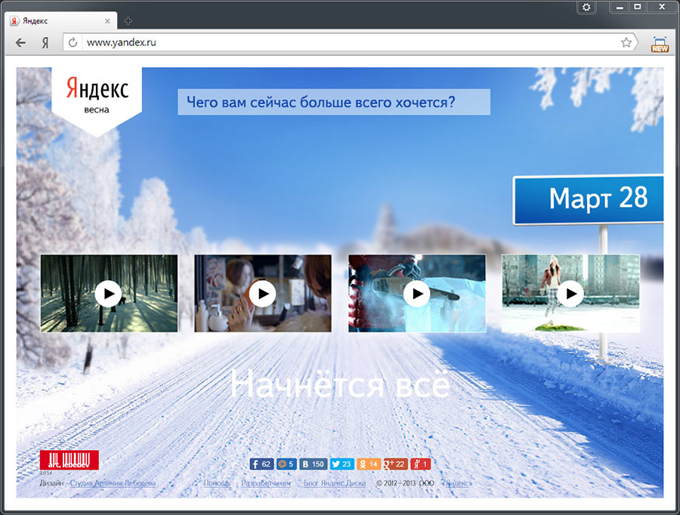Viewport: 680px width, 515px height.
Task: Play the forest video thumbnail
Action: tap(109, 293)
